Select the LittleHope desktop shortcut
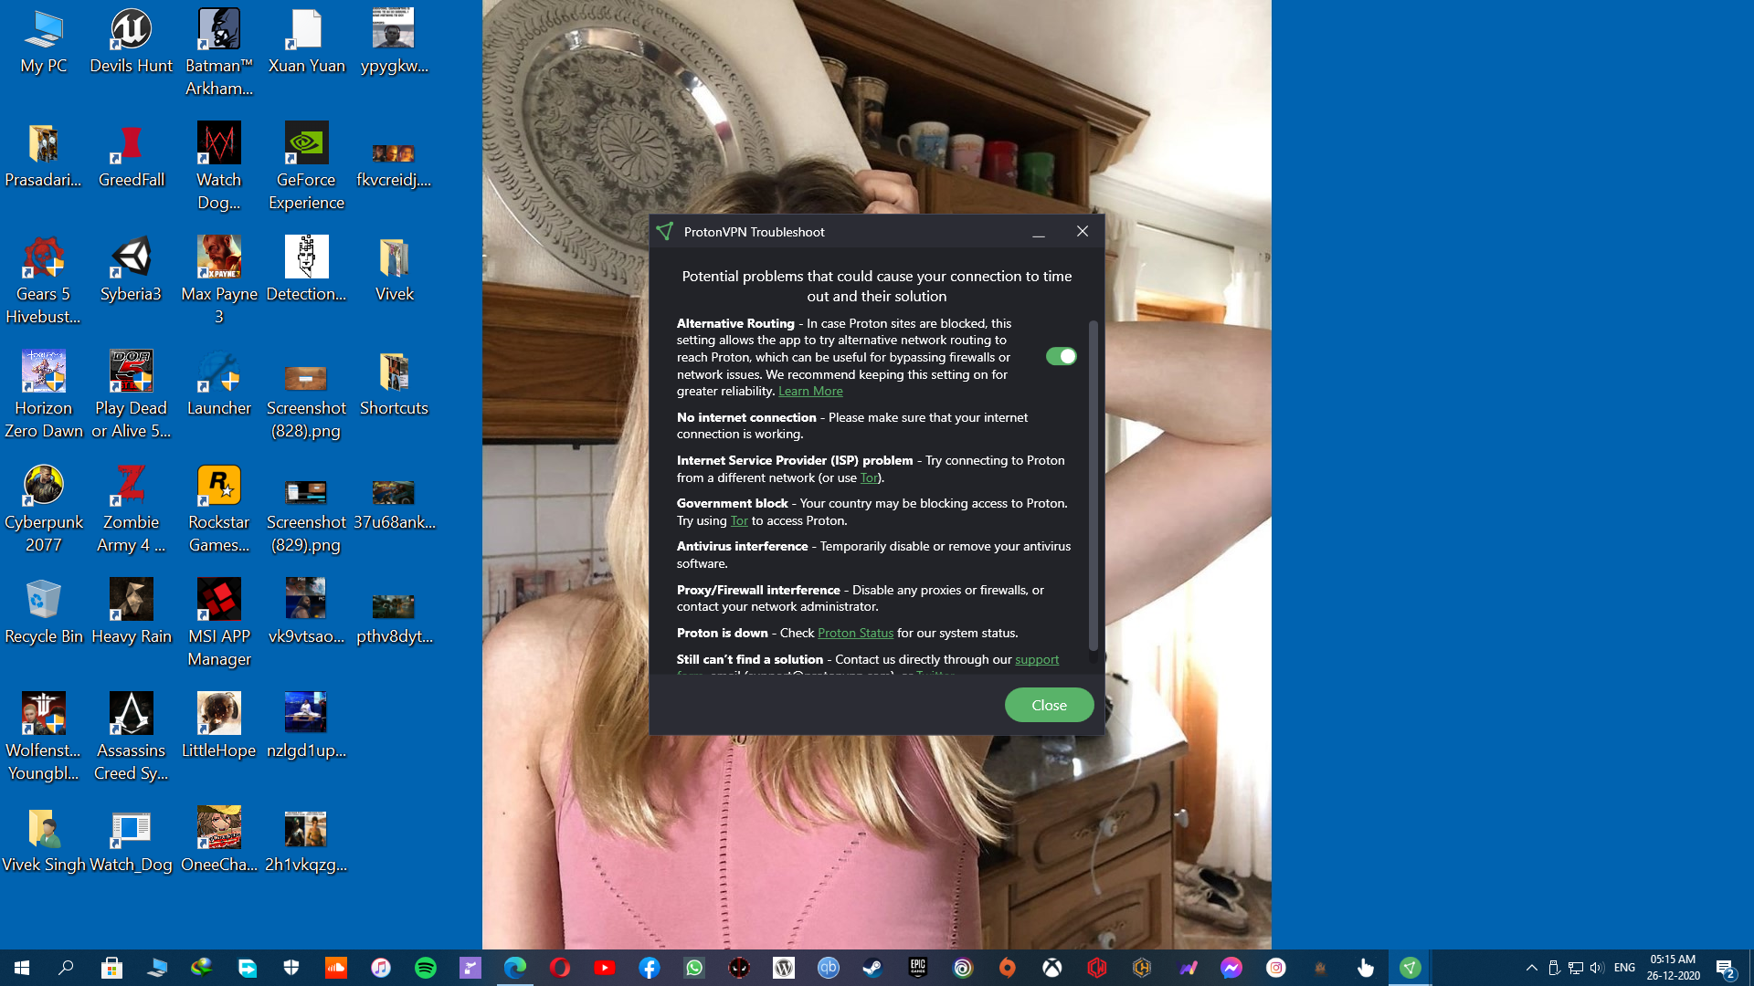 click(219, 727)
